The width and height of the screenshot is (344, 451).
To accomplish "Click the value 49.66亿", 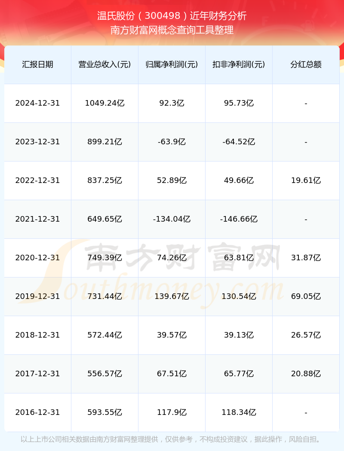I will [239, 180].
